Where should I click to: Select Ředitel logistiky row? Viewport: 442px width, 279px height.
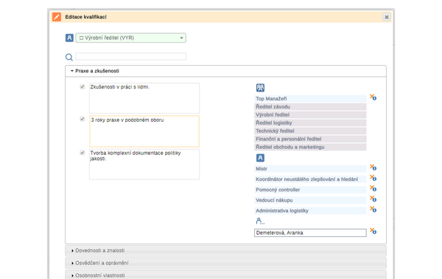pos(310,123)
